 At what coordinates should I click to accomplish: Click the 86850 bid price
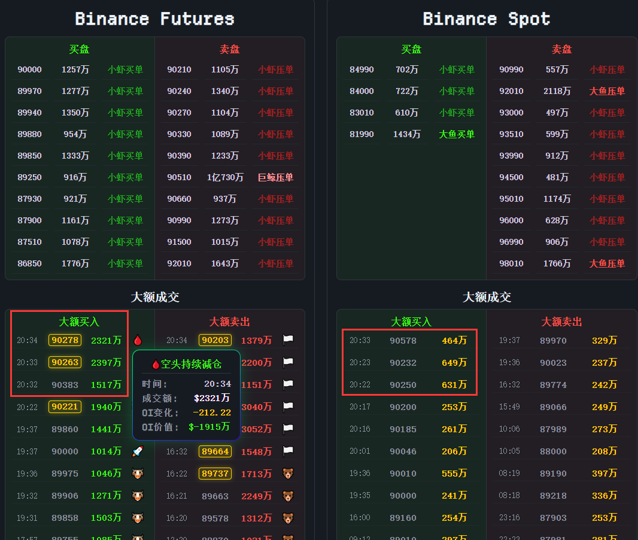point(30,263)
